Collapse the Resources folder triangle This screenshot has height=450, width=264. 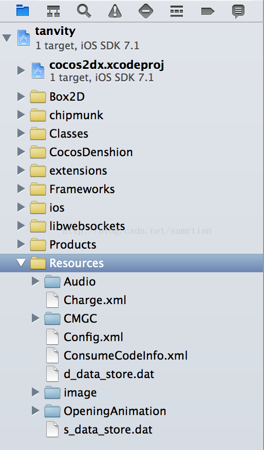pyautogui.click(x=21, y=263)
